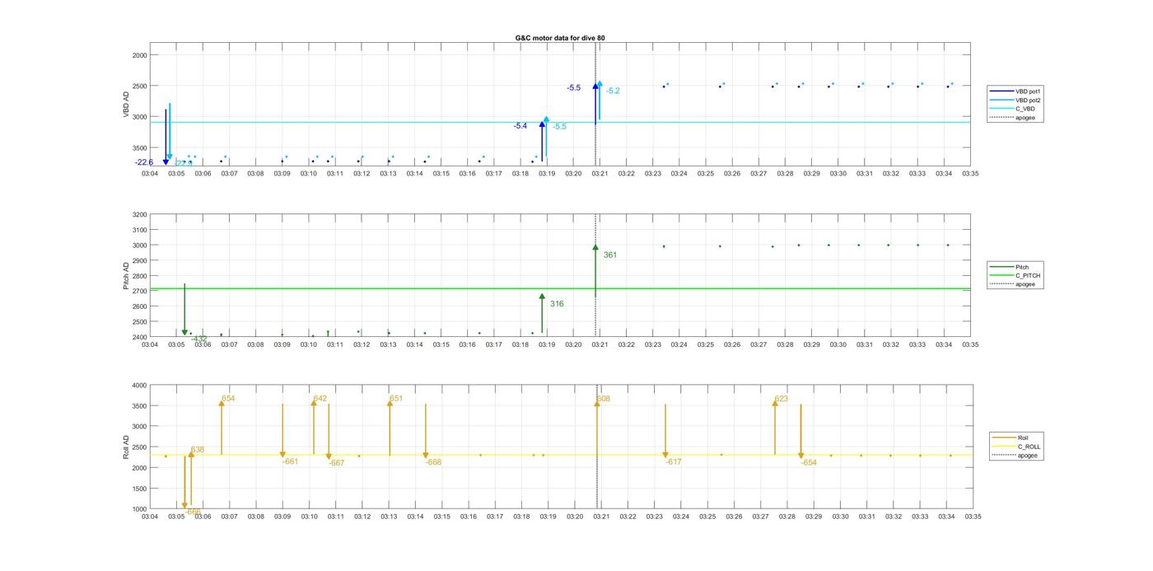1153x571 pixels.
Task: Click the "2000" tick on VBD y-axis
Action: pos(139,55)
